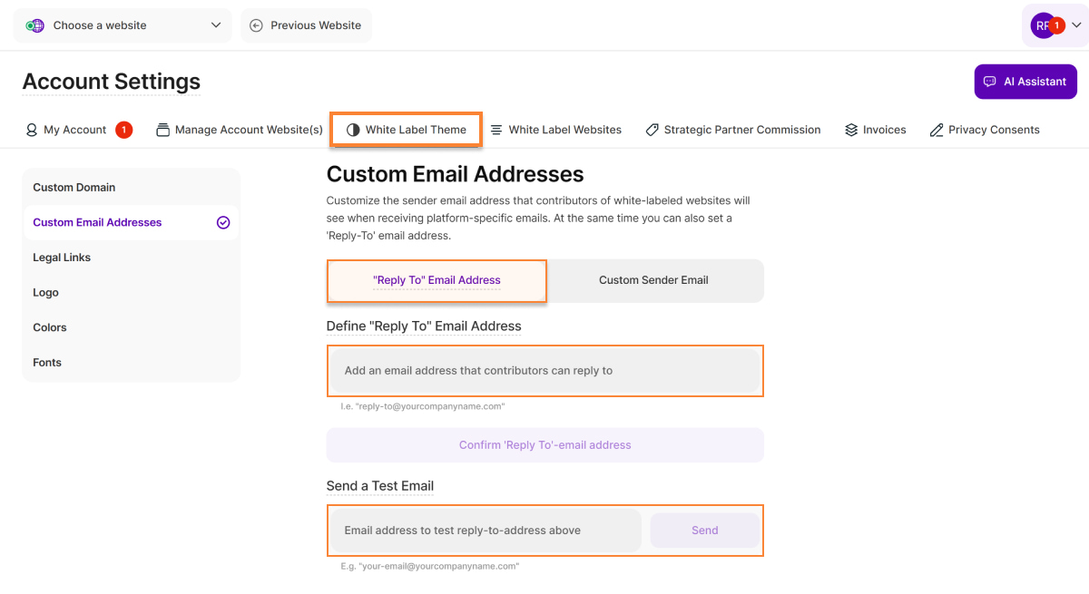Expand the user profile avatar menu
This screenshot has width=1089, height=594.
pyautogui.click(x=1055, y=25)
